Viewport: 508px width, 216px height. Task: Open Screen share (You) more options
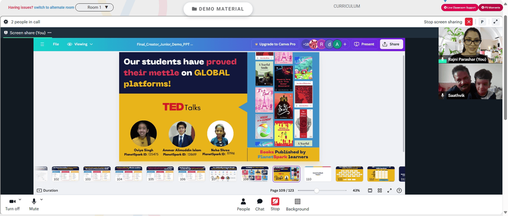pyautogui.click(x=49, y=32)
